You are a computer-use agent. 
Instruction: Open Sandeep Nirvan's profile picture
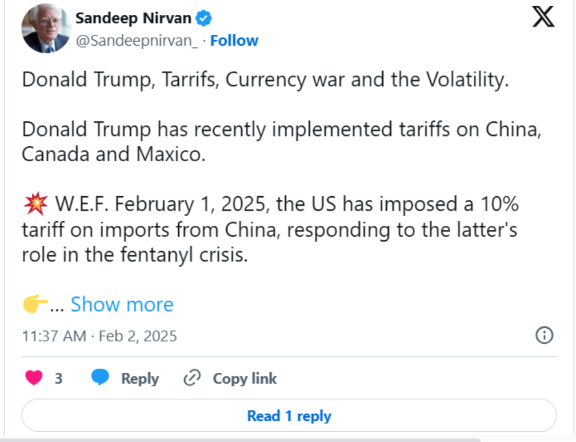[x=46, y=29]
